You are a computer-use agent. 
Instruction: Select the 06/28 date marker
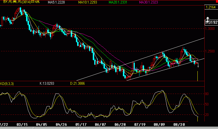tap(120, 125)
